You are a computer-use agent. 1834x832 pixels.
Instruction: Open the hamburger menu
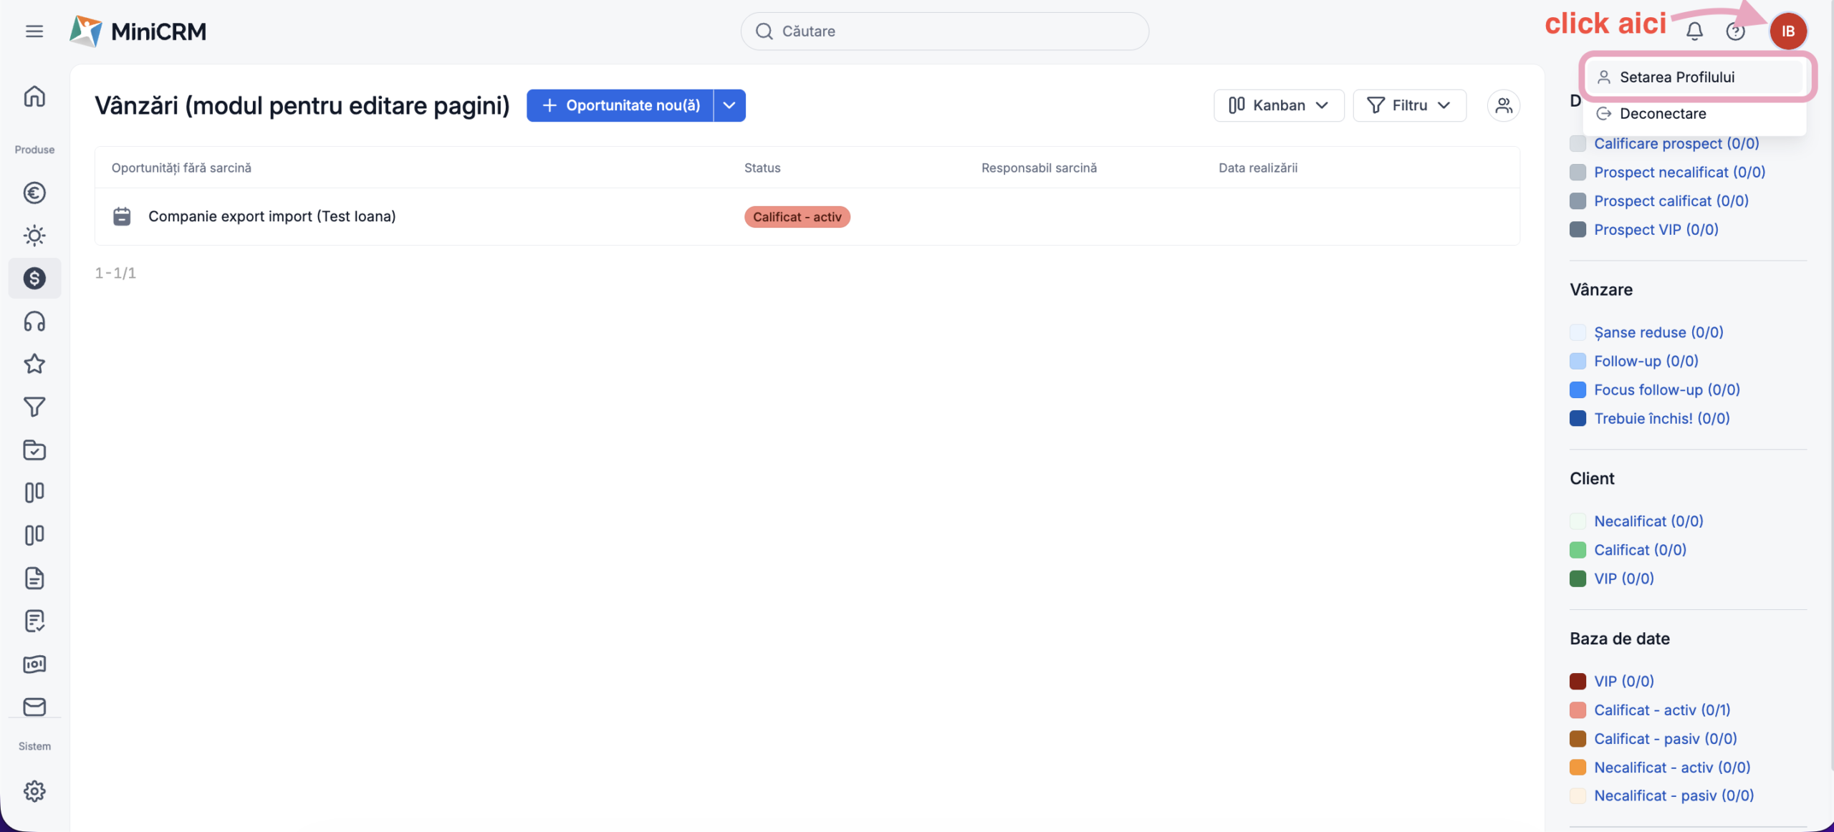(34, 31)
